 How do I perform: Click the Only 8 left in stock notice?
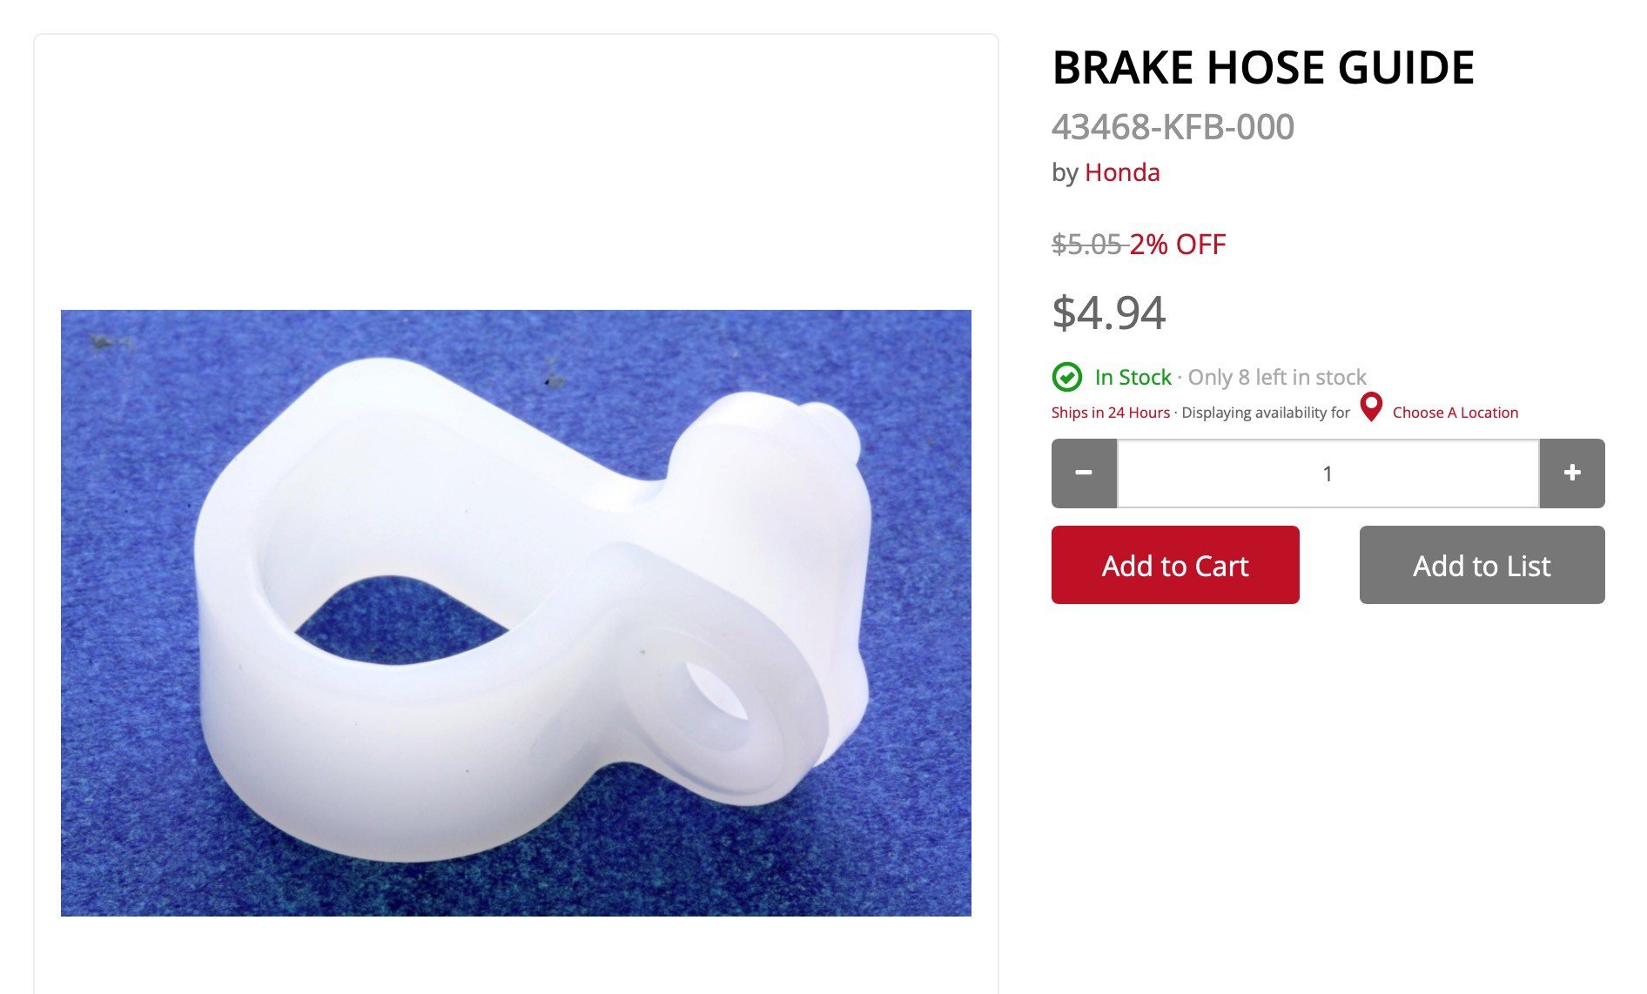[1277, 377]
